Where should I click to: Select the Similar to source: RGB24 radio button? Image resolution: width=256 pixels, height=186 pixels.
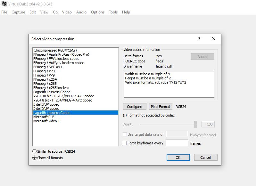point(34,151)
